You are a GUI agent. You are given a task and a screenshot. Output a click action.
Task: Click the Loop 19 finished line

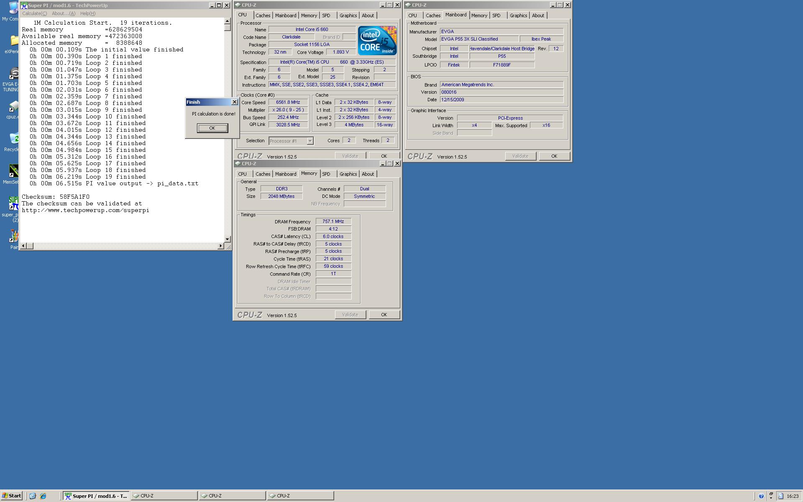(88, 177)
